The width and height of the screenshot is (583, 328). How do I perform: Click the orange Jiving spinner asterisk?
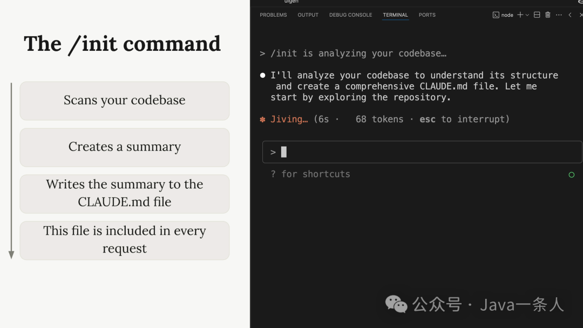coord(262,119)
